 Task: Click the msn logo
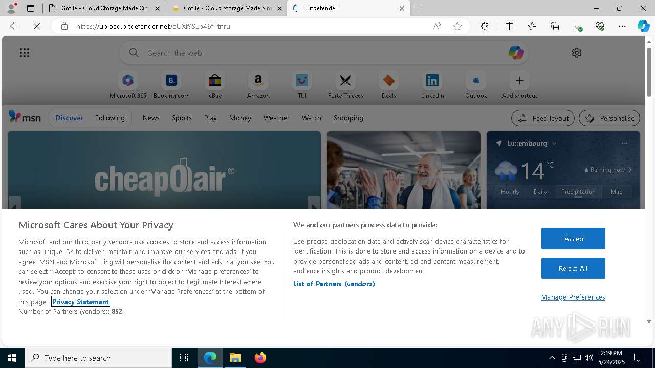[x=25, y=117]
